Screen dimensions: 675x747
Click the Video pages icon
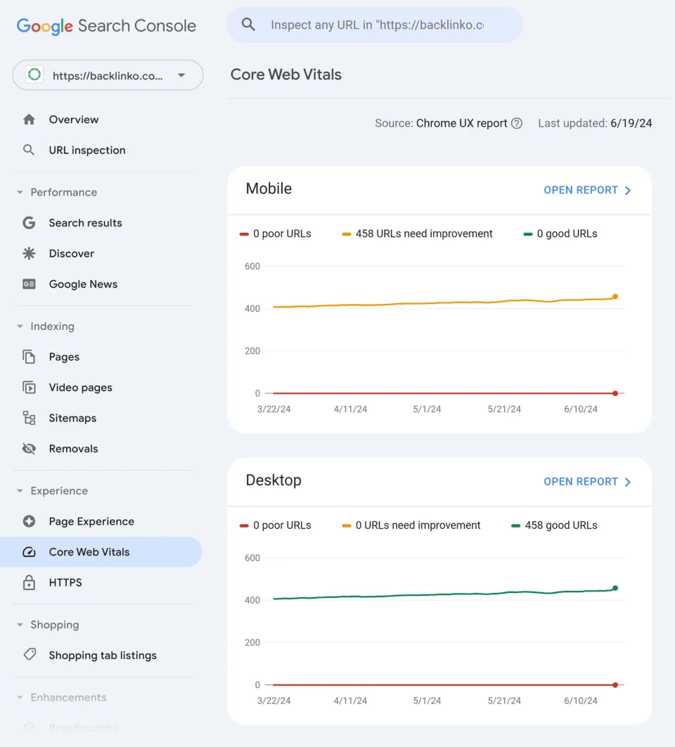[29, 388]
